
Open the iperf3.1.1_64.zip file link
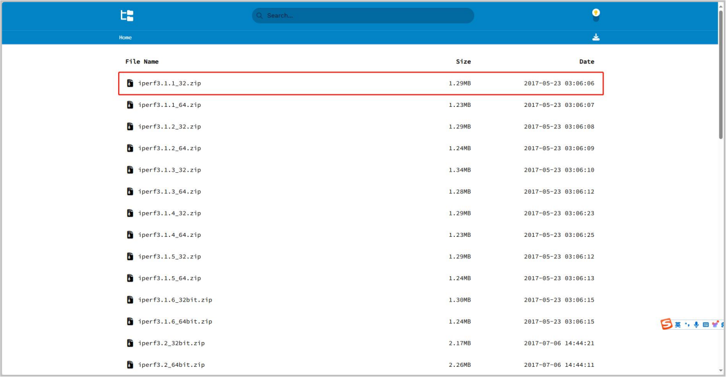pyautogui.click(x=169, y=105)
